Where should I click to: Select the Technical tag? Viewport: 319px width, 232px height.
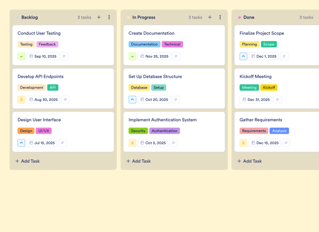coord(172,44)
